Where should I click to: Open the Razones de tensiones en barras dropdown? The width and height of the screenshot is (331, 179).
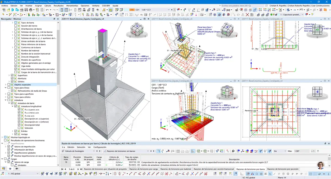126,151
